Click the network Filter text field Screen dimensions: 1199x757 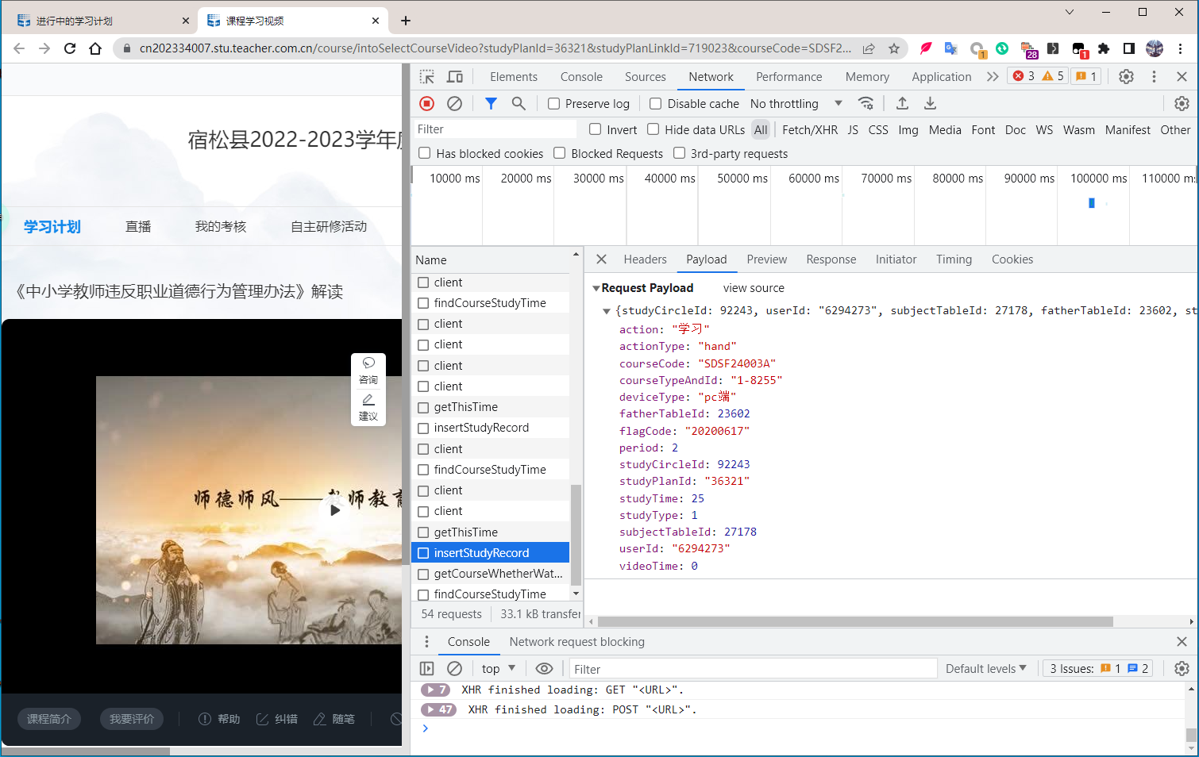494,129
